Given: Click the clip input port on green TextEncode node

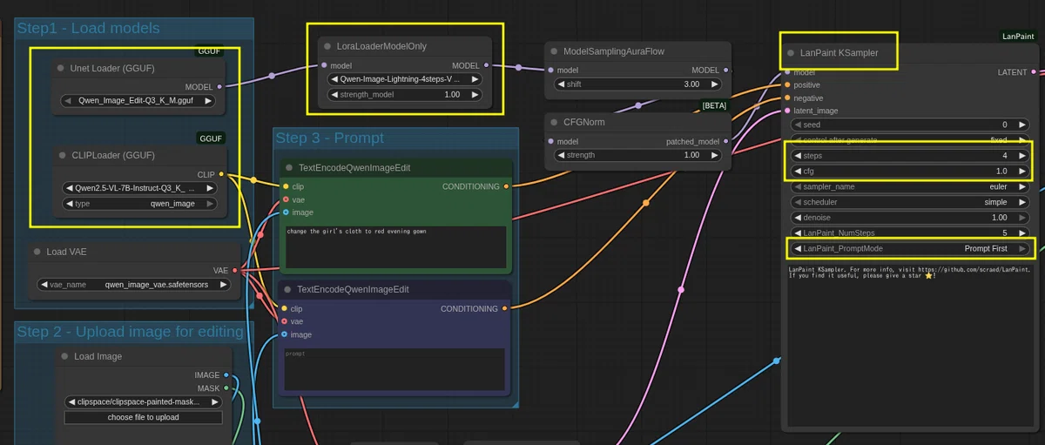Looking at the screenshot, I should tap(285, 186).
